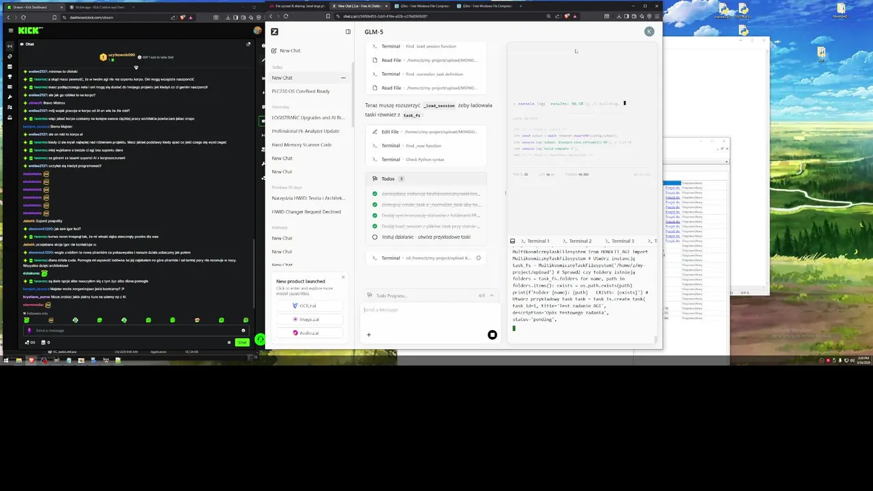The height and width of the screenshot is (491, 873).
Task: Stop the response generation
Action: click(492, 335)
